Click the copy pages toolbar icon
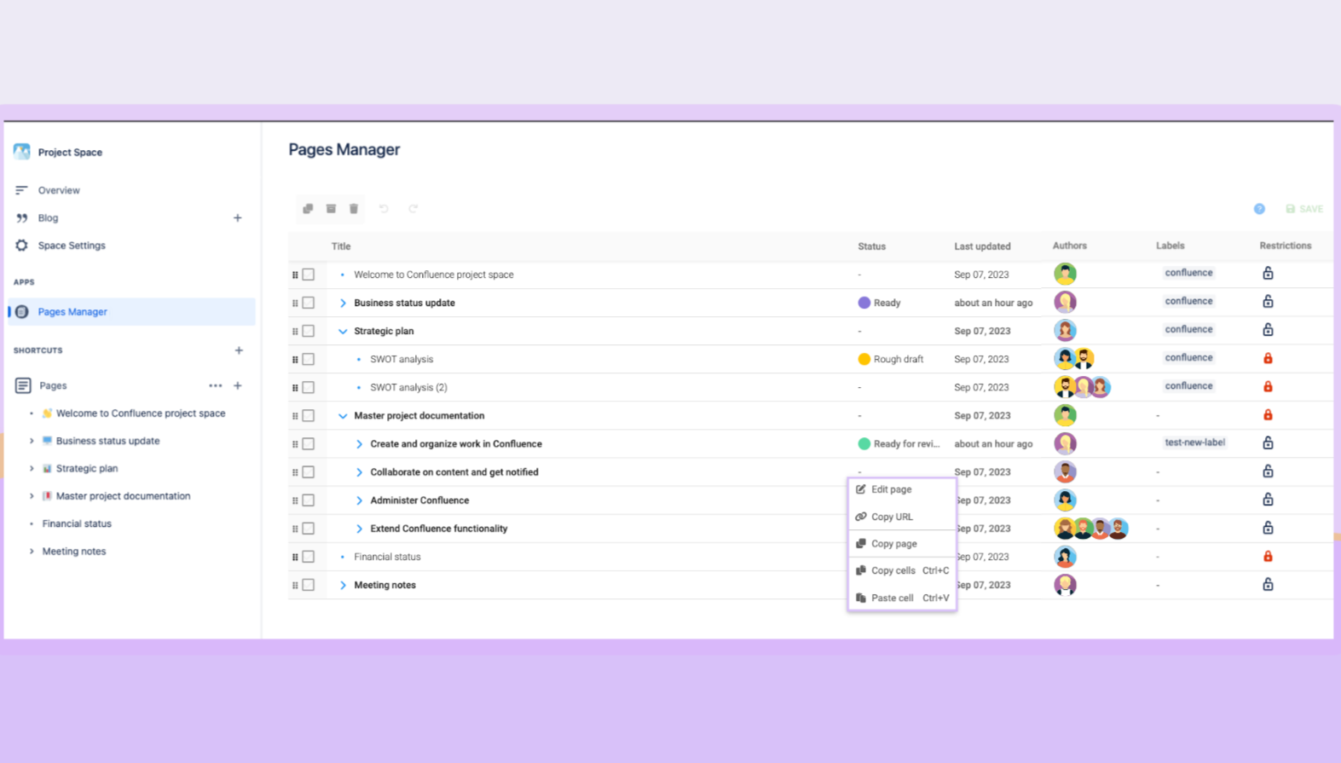Viewport: 1341px width, 763px height. pos(308,209)
